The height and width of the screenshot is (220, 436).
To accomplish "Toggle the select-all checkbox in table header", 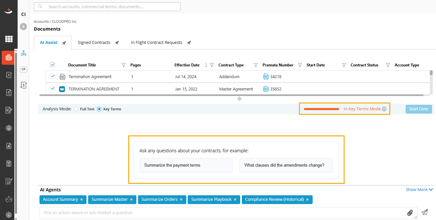I will [53, 64].
